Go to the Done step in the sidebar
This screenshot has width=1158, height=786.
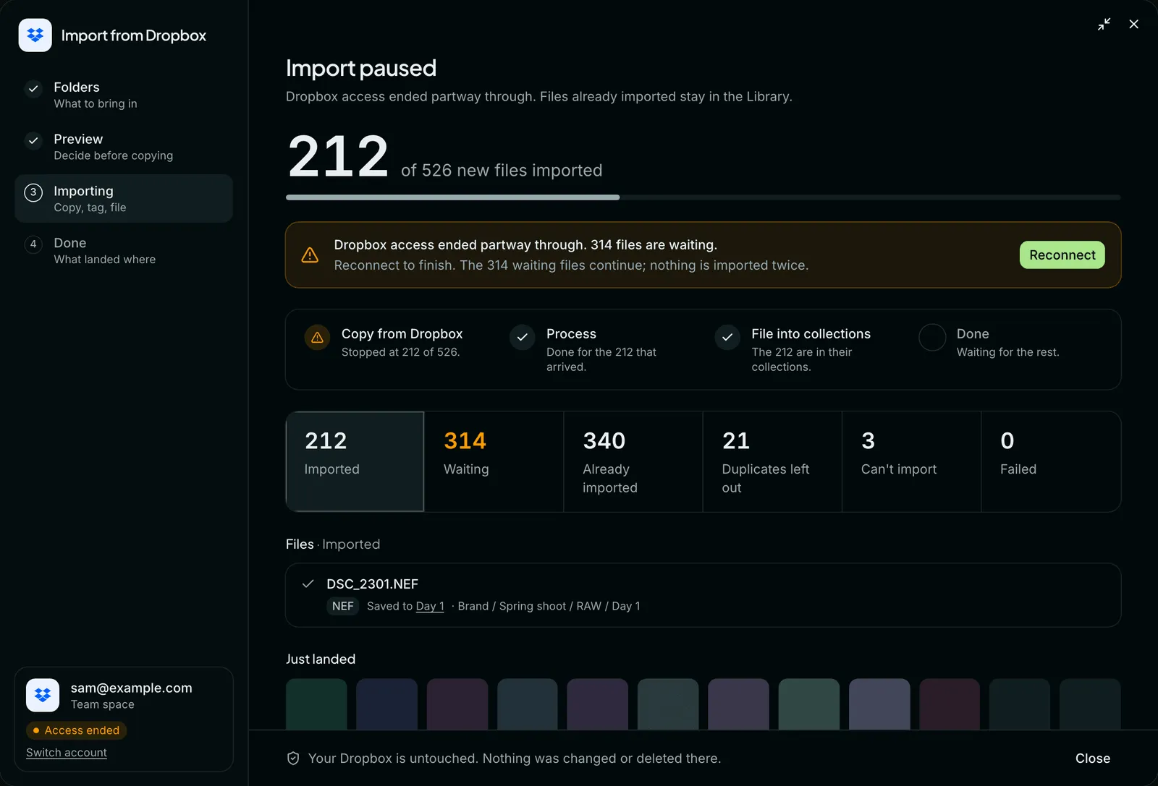tap(124, 251)
